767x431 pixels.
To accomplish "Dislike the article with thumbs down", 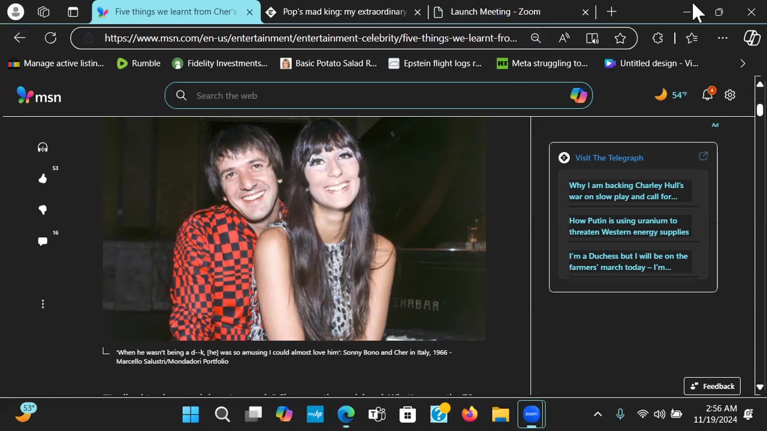I will 43,210.
